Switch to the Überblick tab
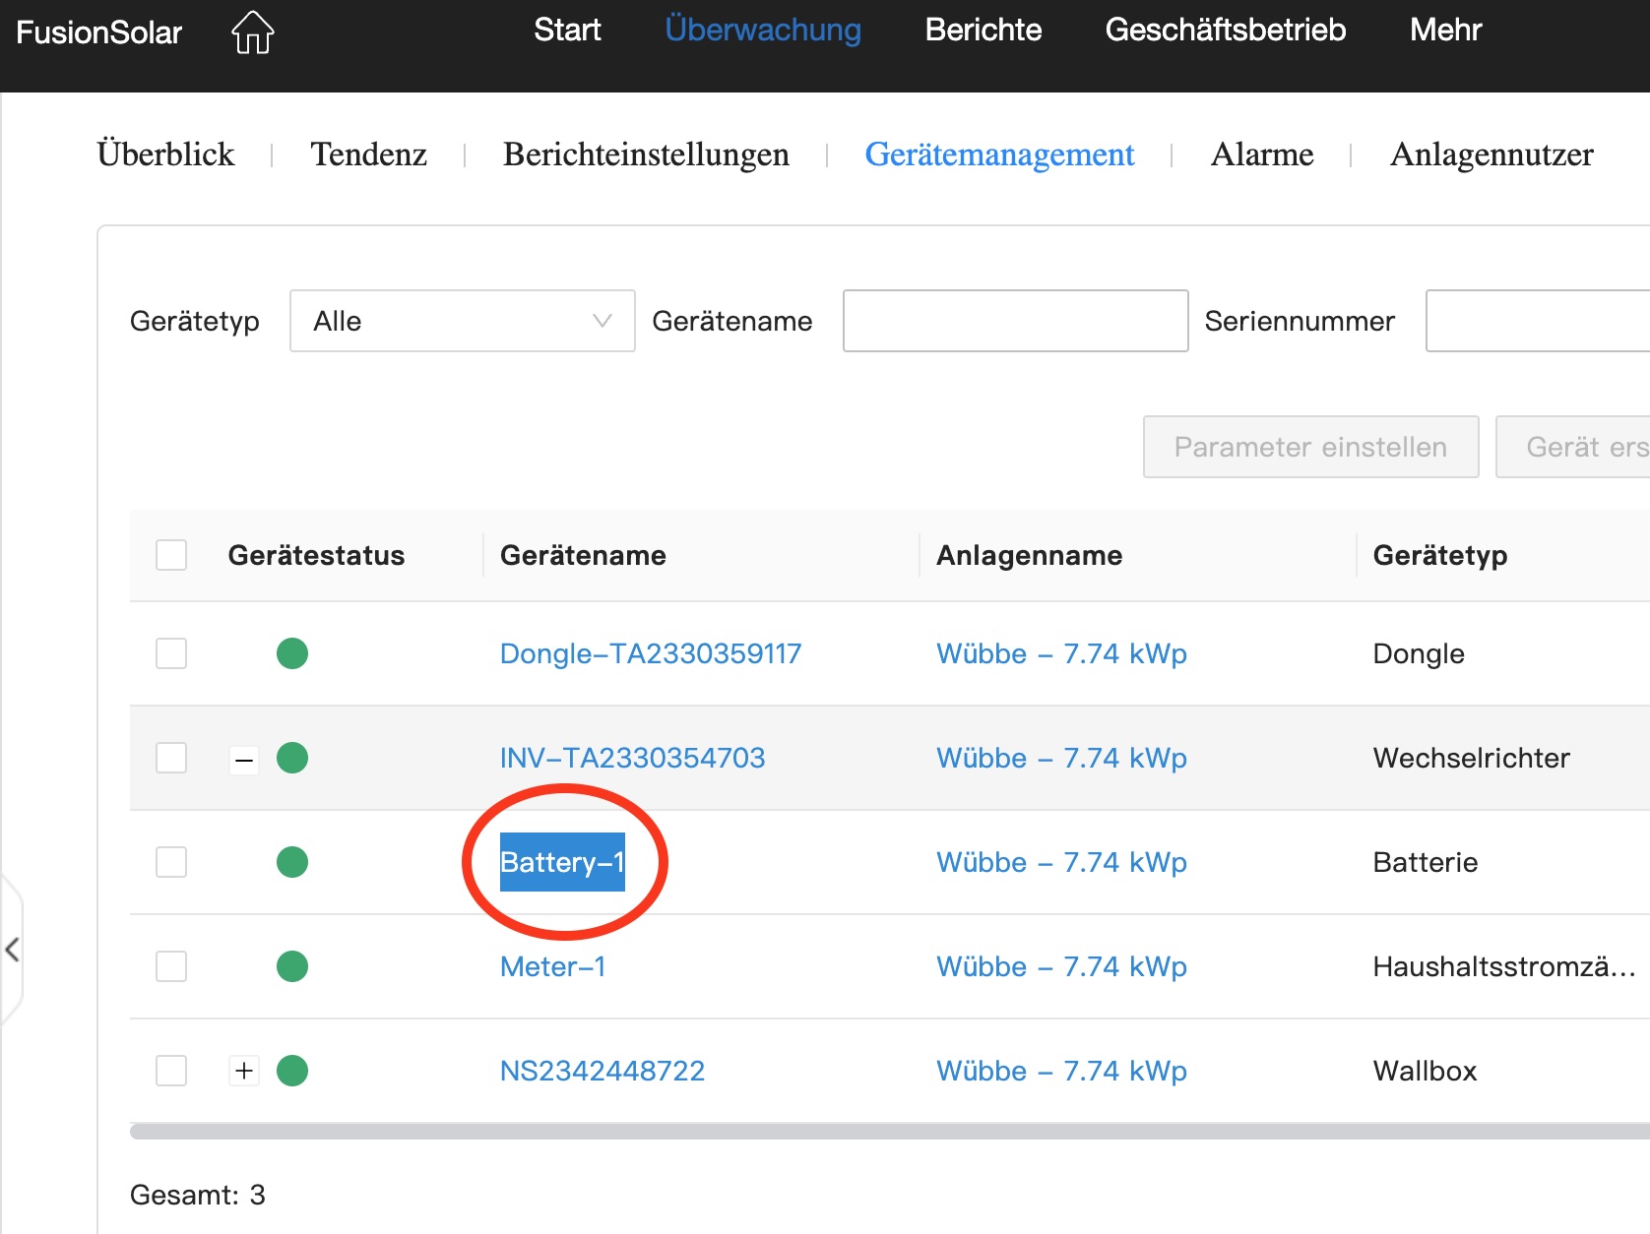 coord(165,154)
